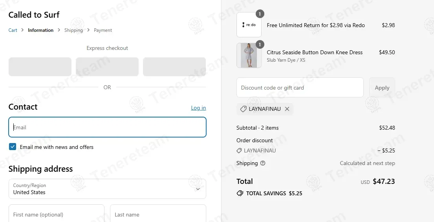Click the first express checkout button
Screen dimensions: 434x222
[40, 67]
